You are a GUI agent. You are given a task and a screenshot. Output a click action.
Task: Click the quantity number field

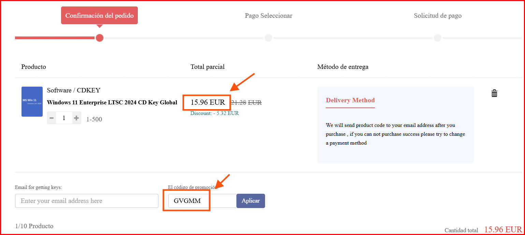click(x=64, y=118)
